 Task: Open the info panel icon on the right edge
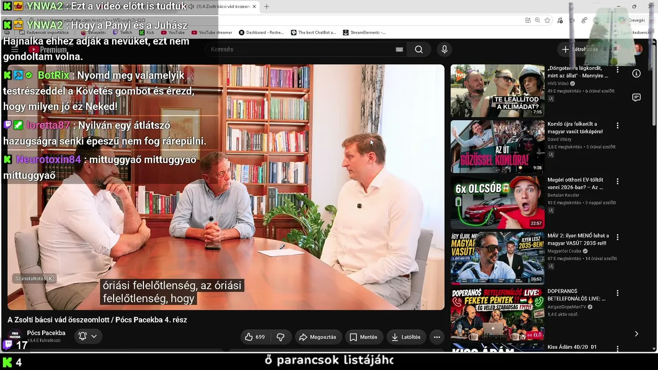636,73
